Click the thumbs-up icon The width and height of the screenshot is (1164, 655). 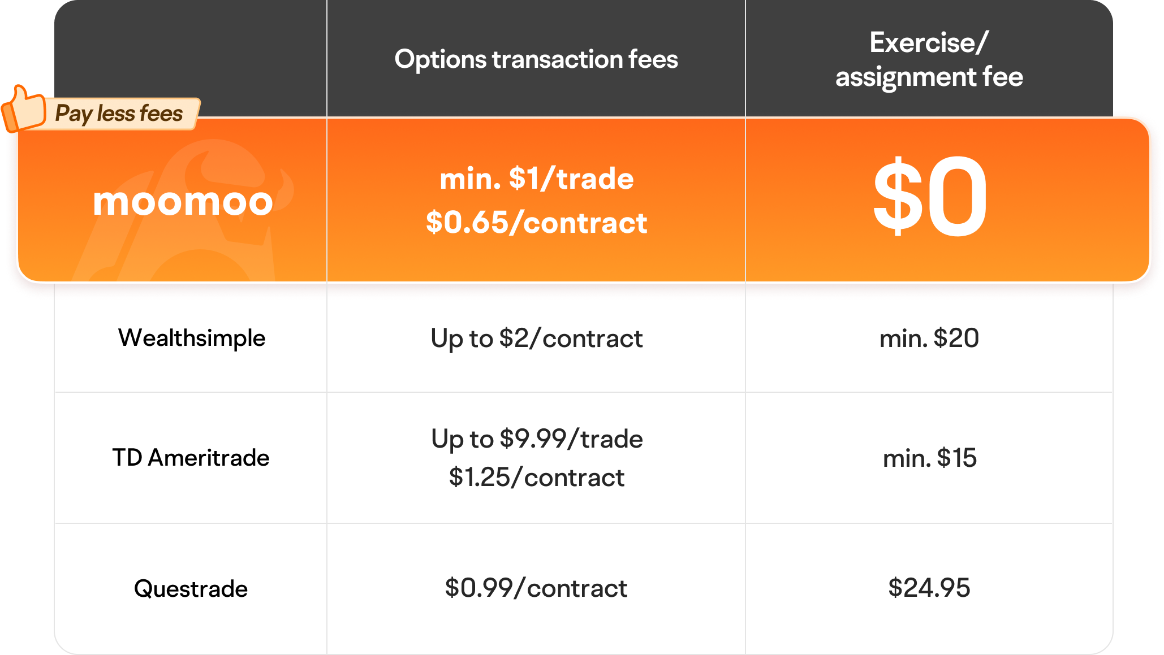(24, 109)
